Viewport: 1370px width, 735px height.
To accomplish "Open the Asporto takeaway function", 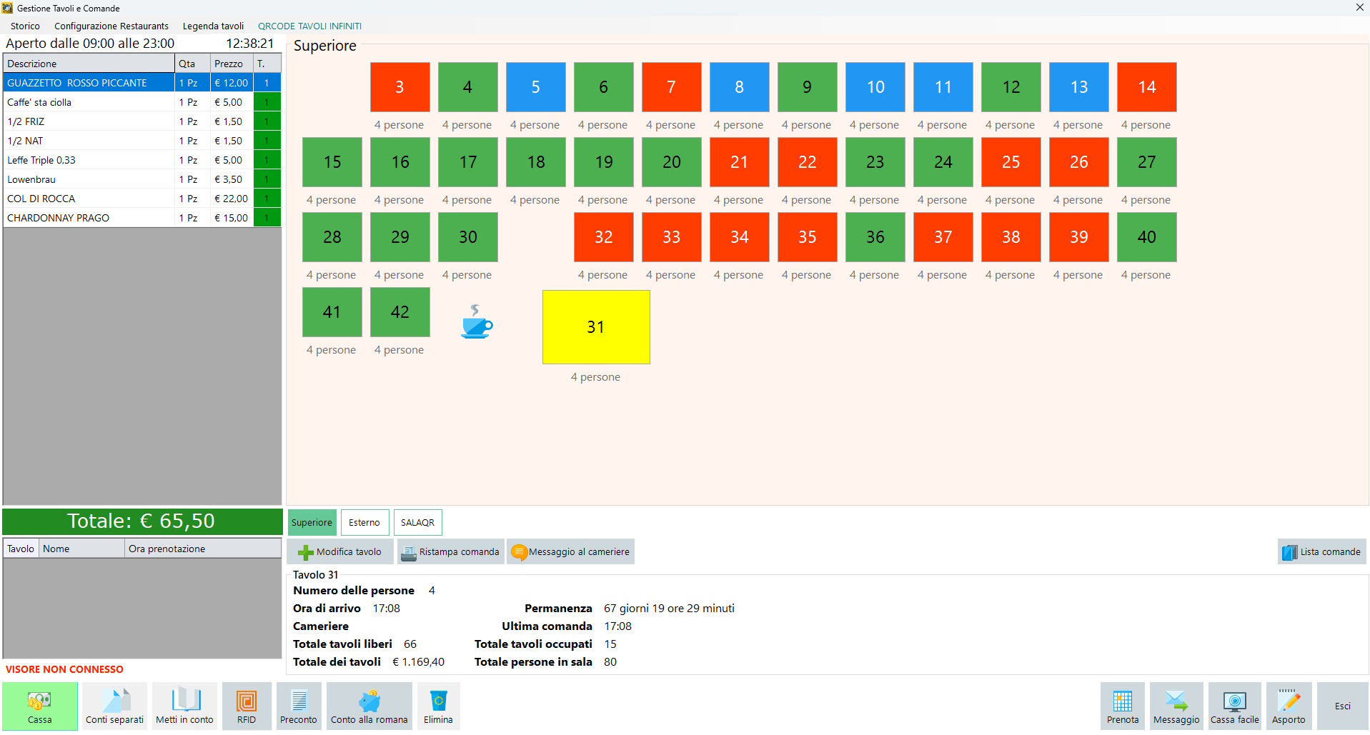I will [x=1289, y=706].
